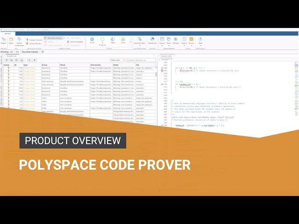Focus the comment and filename search field

coord(141,60)
